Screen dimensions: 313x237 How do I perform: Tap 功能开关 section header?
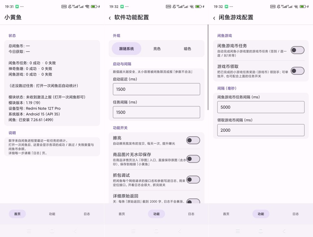[120, 128]
